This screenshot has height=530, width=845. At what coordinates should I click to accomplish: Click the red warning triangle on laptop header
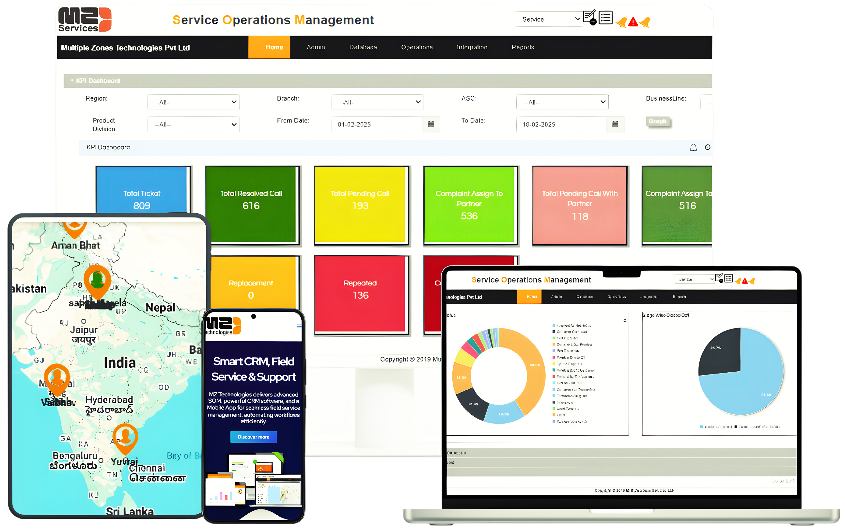[x=745, y=281]
